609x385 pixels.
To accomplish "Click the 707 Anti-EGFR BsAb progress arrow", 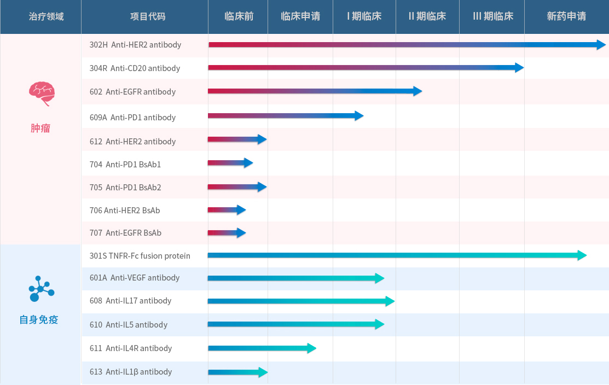I will pos(227,233).
